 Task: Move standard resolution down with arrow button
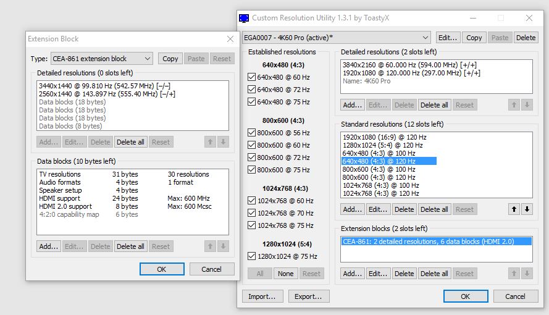point(527,209)
